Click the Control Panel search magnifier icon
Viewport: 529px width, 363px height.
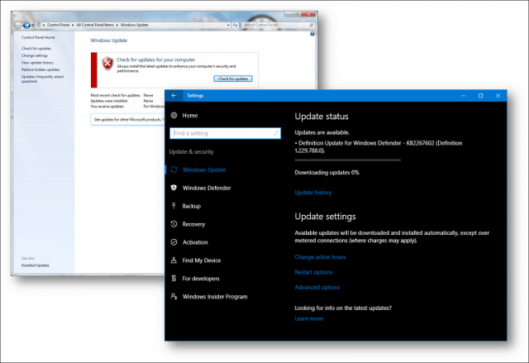tap(312, 25)
